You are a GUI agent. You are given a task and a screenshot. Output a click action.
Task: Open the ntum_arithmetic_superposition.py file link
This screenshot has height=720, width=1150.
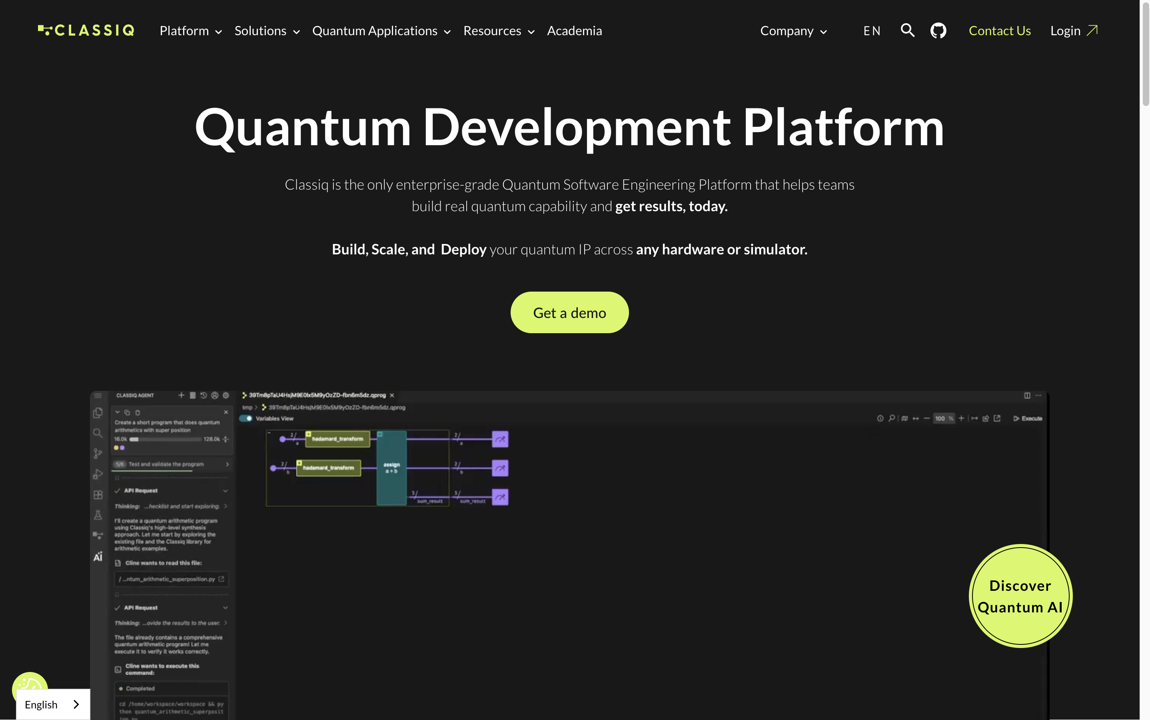[x=172, y=579]
